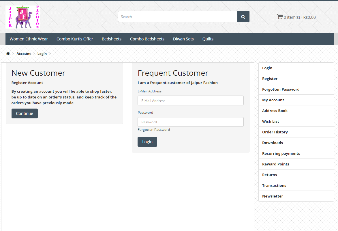Focus the E-Mail Address input field
Viewport: 338px width, 231px height.
tap(190, 101)
